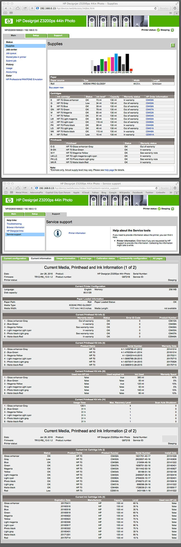Click the green help question mark icon on Supplies page
The width and height of the screenshot is (181, 547).
click(173, 45)
